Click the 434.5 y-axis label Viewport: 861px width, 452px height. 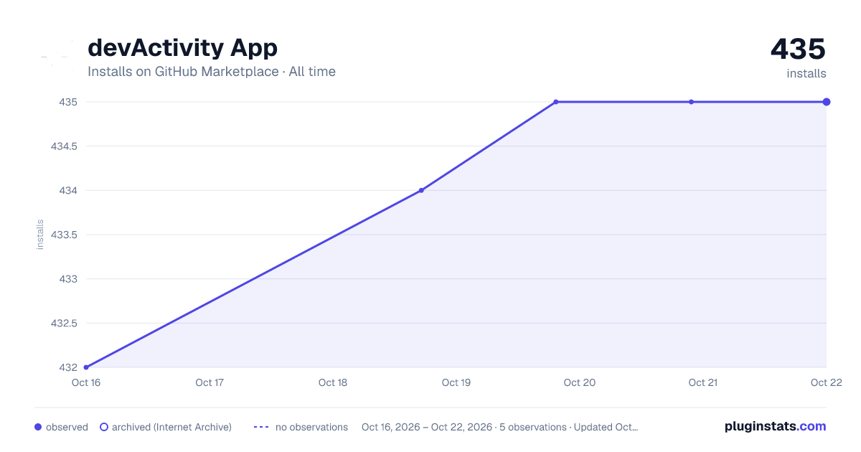(x=63, y=146)
